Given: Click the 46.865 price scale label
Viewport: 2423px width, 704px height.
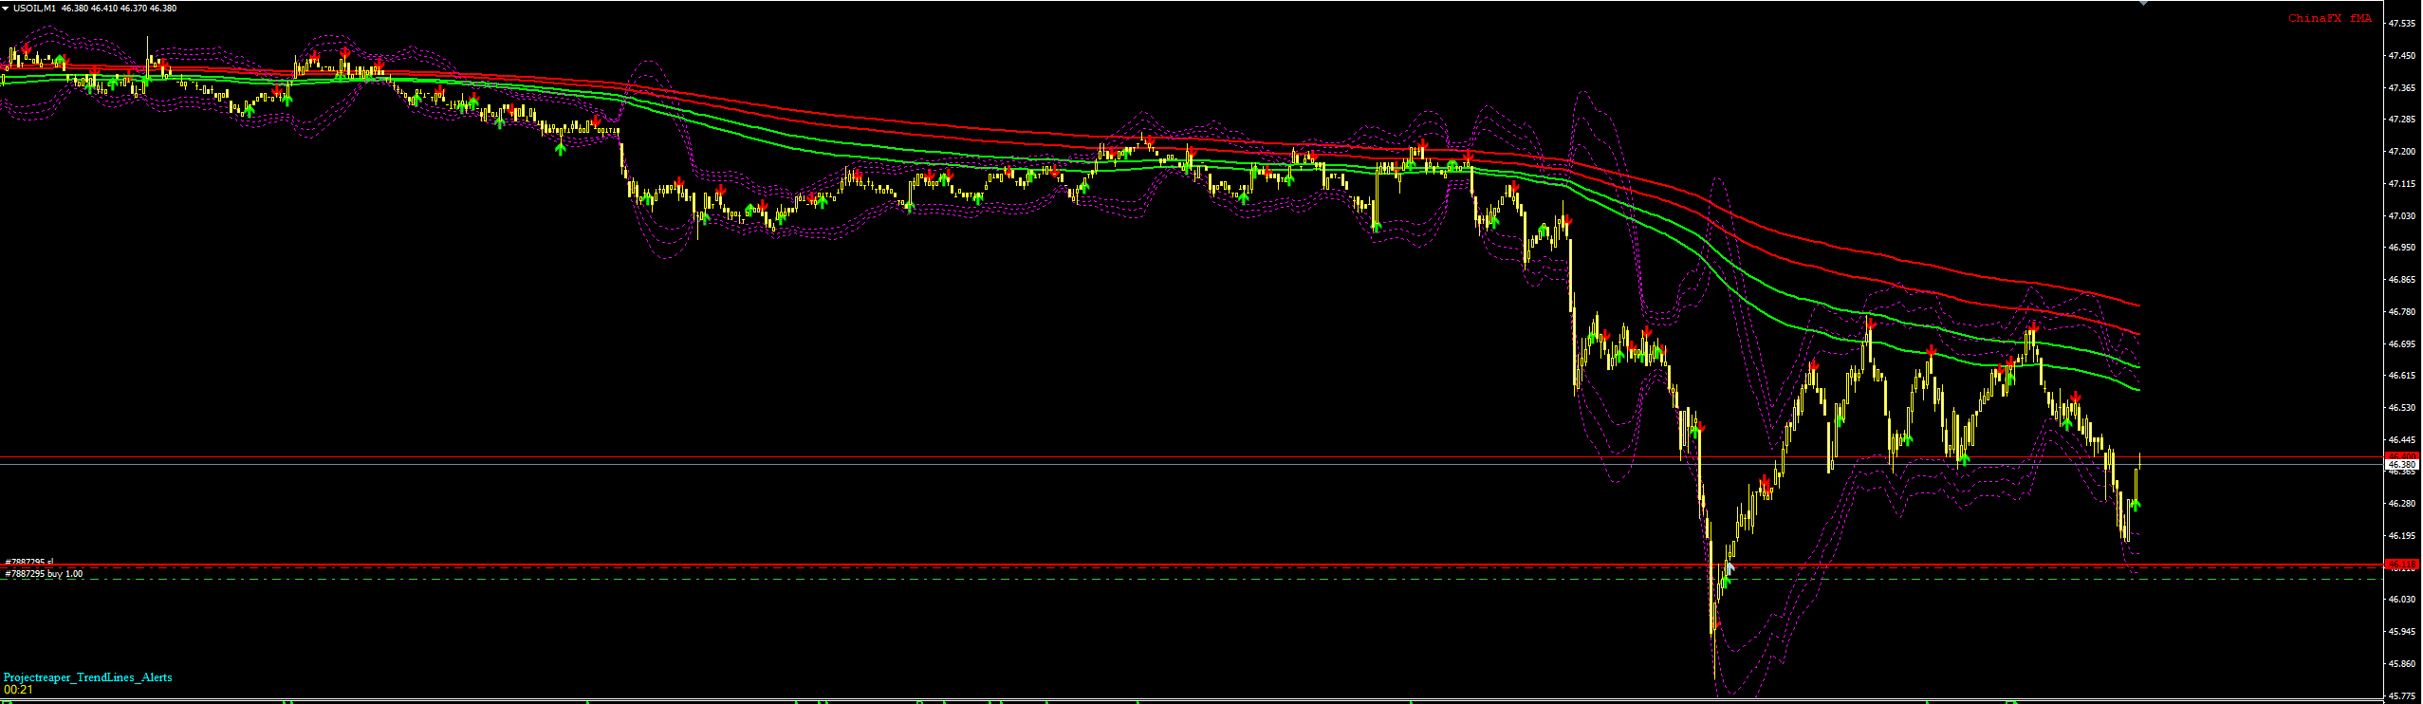Looking at the screenshot, I should click(2402, 280).
